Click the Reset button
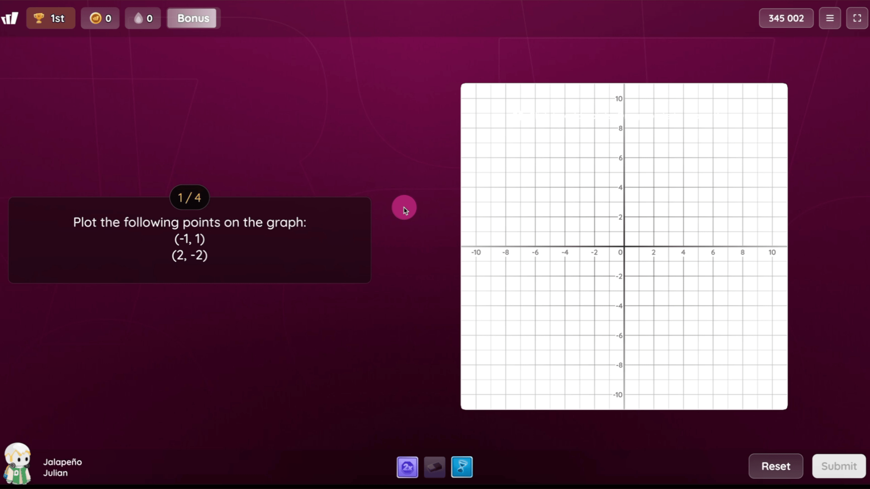Viewport: 870px width, 489px height. coord(776,466)
